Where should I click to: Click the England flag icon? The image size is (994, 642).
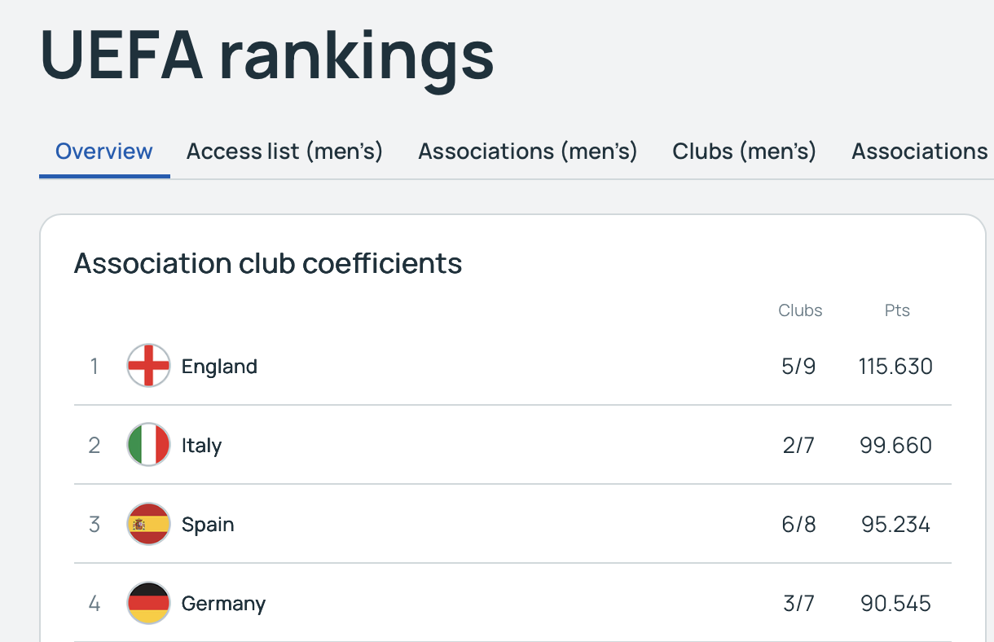point(149,366)
